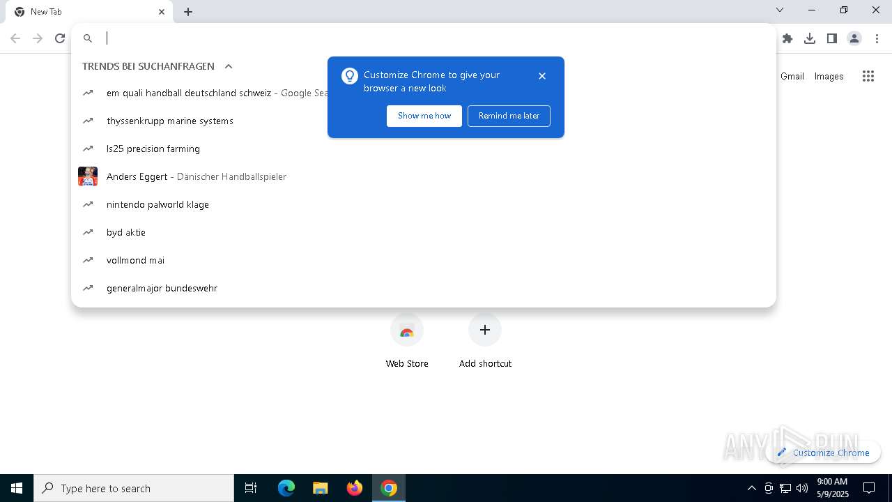Open the Downloads icon in the toolbar
The height and width of the screenshot is (502, 892).
(810, 38)
